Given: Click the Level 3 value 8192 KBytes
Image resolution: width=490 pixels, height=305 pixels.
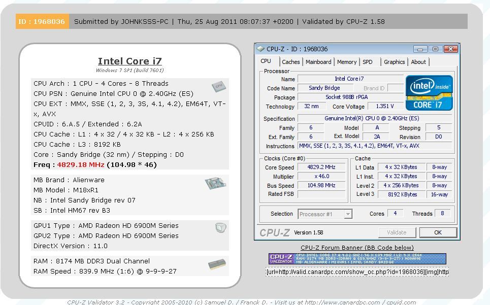Looking at the screenshot, I should click(x=401, y=194).
